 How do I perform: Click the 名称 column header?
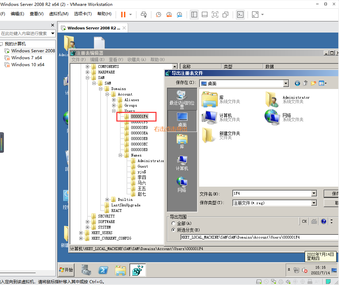[x=200, y=66]
